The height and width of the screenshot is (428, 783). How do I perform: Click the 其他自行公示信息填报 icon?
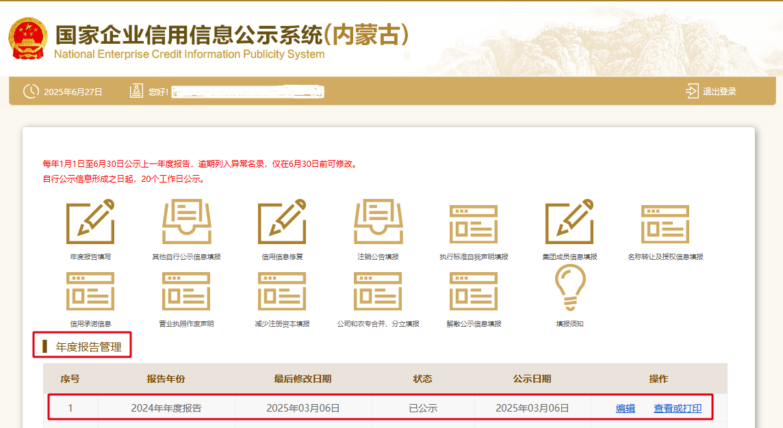186,223
